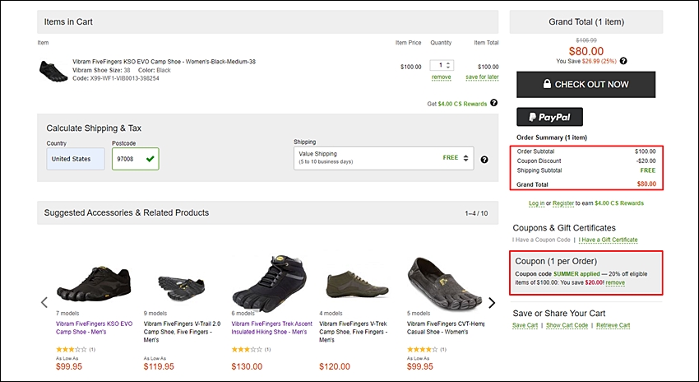Click the cart item name Vibram KSO EVO Women's
The image size is (699, 382).
(x=164, y=62)
